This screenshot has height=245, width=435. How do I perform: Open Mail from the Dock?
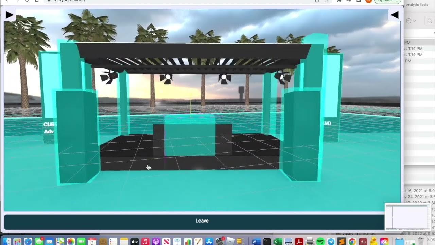49,241
